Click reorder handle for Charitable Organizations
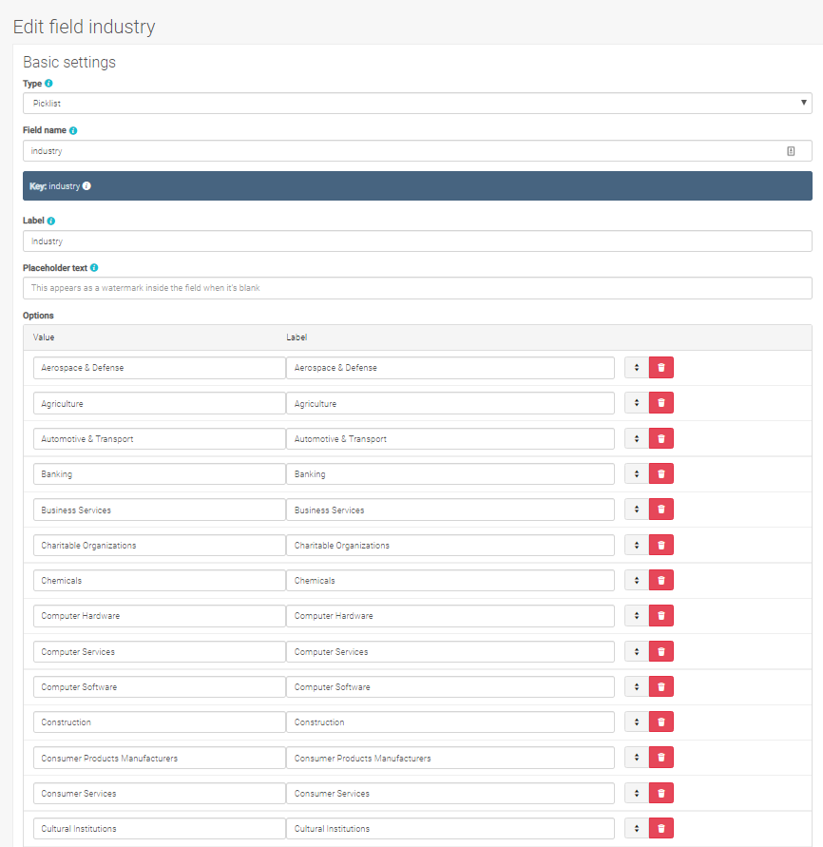The width and height of the screenshot is (823, 847). pos(637,545)
